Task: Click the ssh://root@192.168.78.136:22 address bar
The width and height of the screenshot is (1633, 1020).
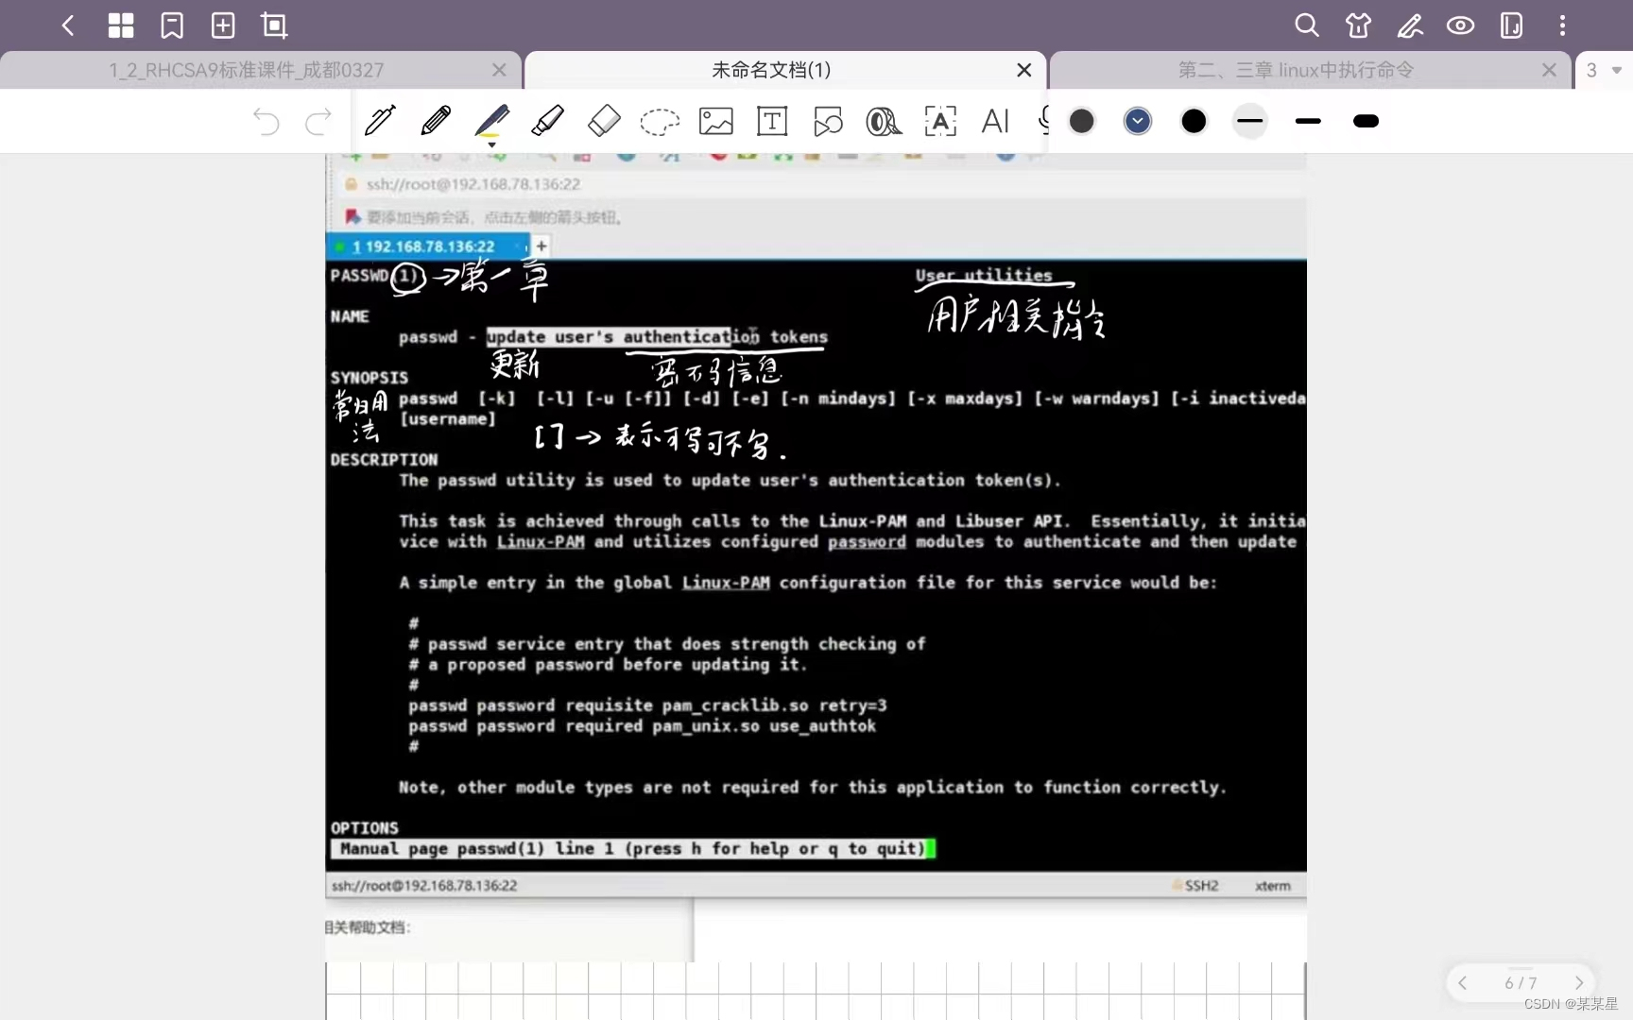Action: click(473, 184)
